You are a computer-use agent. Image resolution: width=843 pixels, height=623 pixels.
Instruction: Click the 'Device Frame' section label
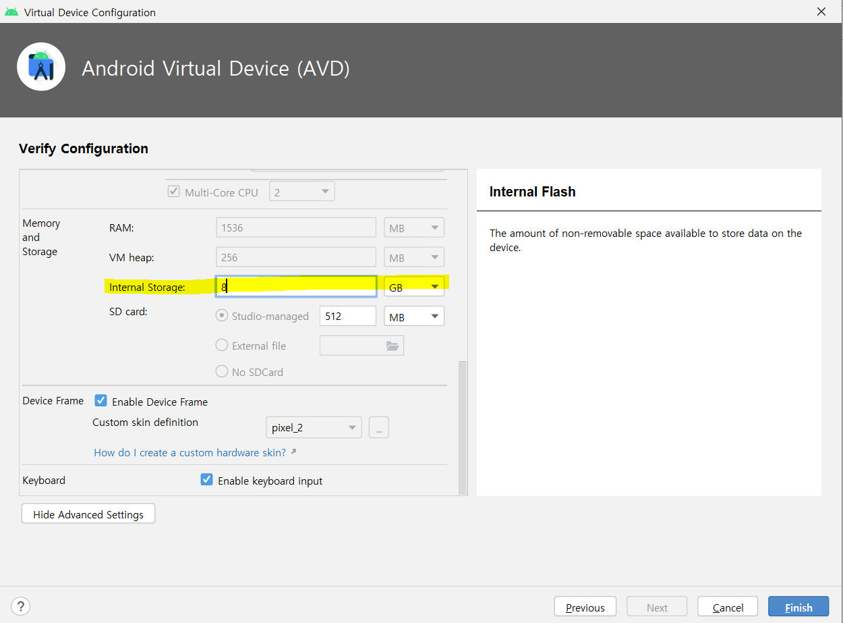(x=53, y=400)
